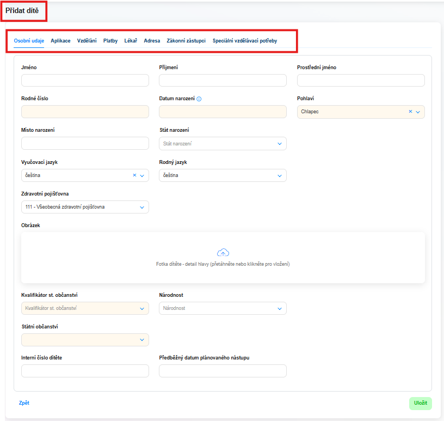Screen dimensions: 444x421
Task: Click into the Rodné číslo field
Action: click(85, 112)
